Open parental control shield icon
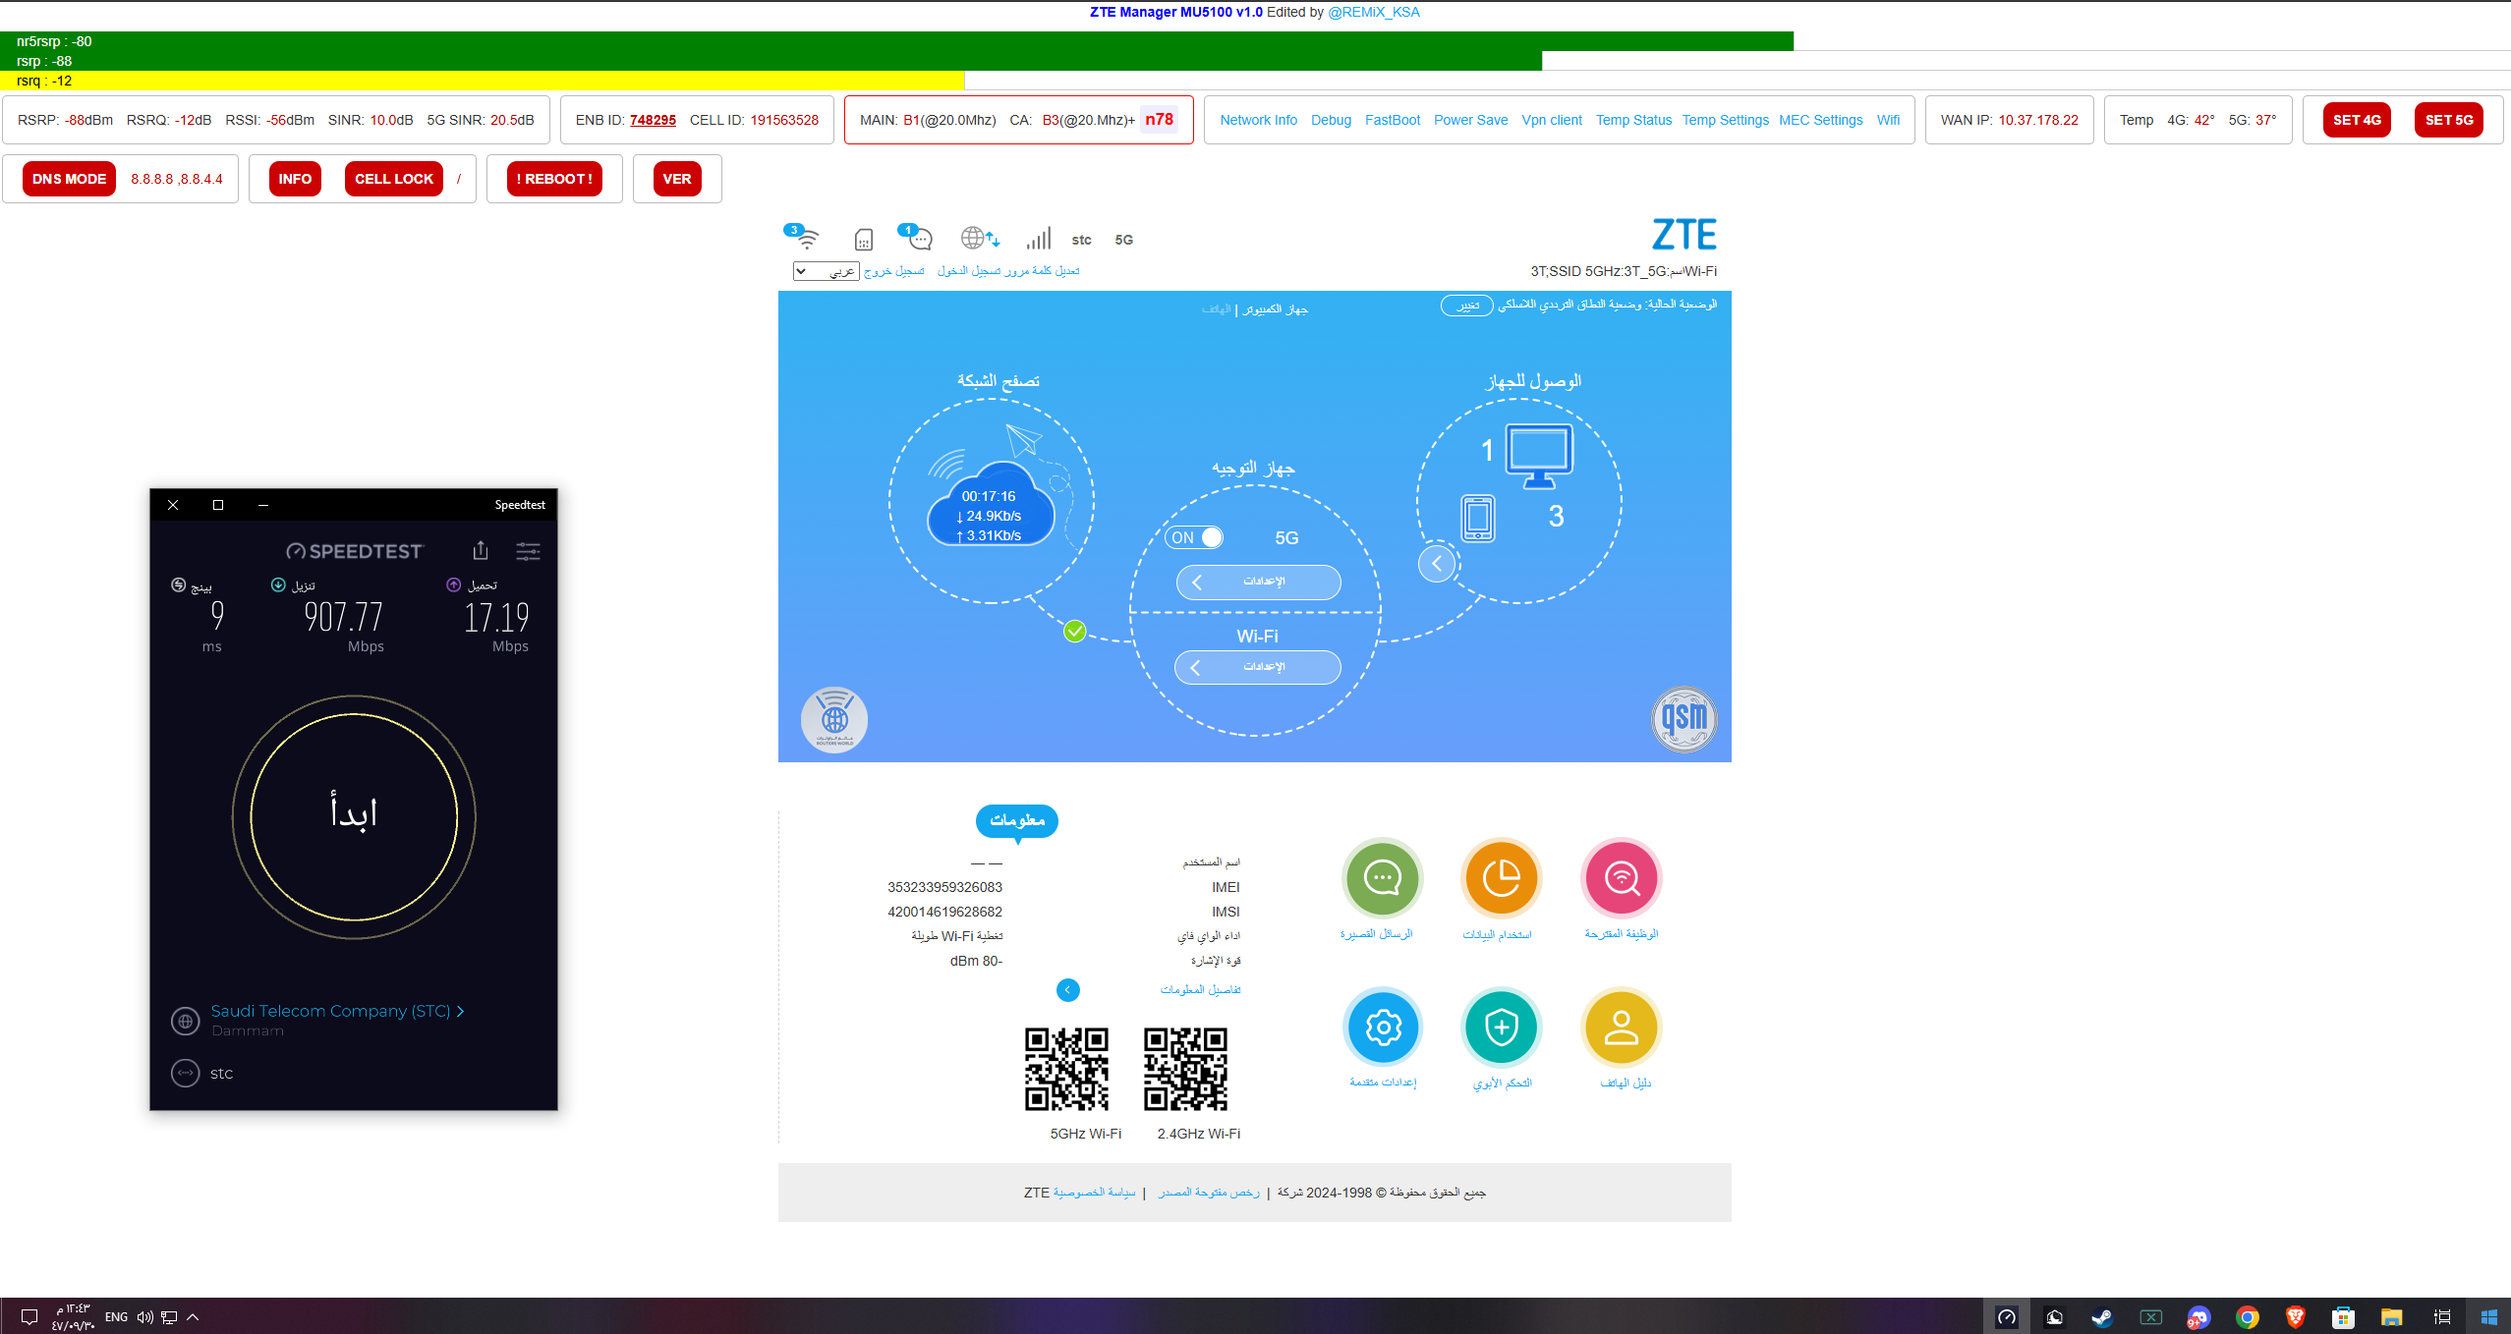Image resolution: width=2511 pixels, height=1334 pixels. coord(1501,1027)
